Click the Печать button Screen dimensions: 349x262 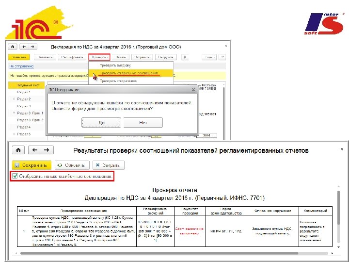click(121, 57)
